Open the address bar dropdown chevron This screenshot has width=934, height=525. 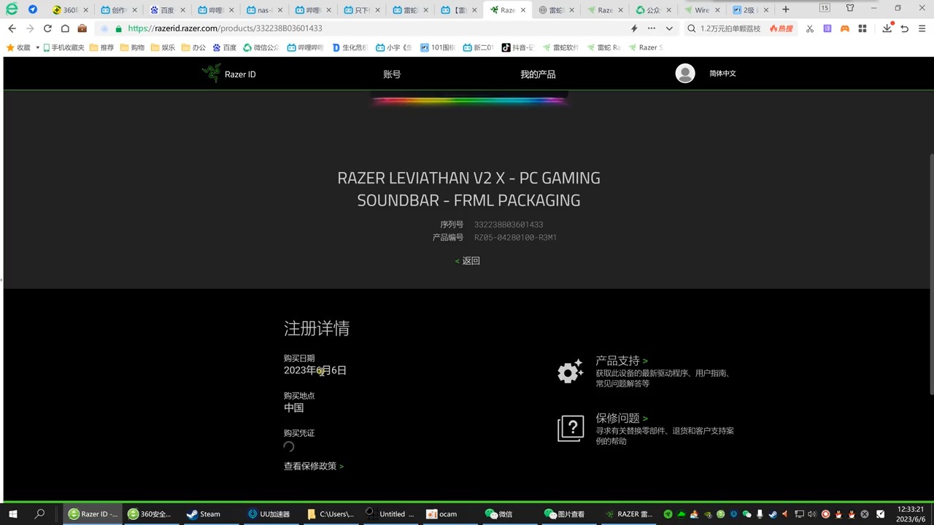tap(669, 28)
